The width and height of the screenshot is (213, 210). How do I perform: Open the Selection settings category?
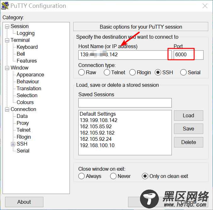click(x=27, y=96)
